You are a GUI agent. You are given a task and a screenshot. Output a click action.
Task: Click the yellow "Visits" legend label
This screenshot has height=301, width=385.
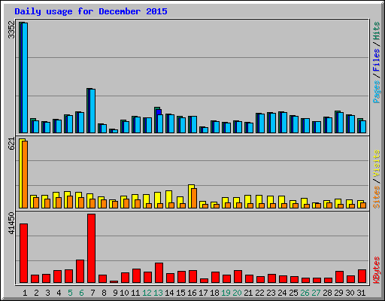(377, 163)
